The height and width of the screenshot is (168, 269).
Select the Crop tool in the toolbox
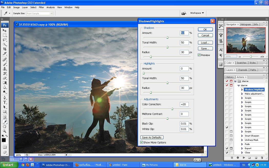coord(5,49)
